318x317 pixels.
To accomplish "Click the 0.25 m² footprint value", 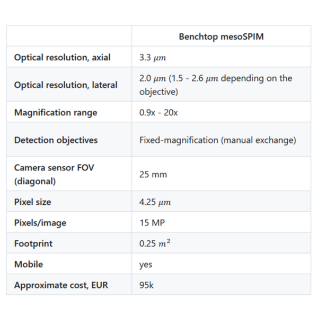I will click(155, 243).
